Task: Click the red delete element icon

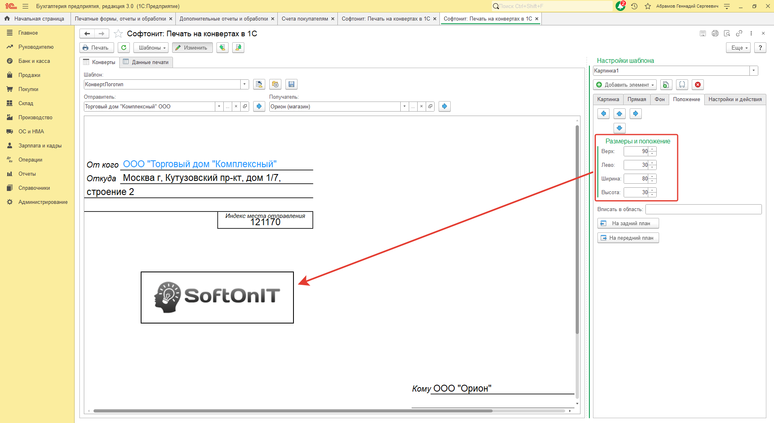Action: 698,85
